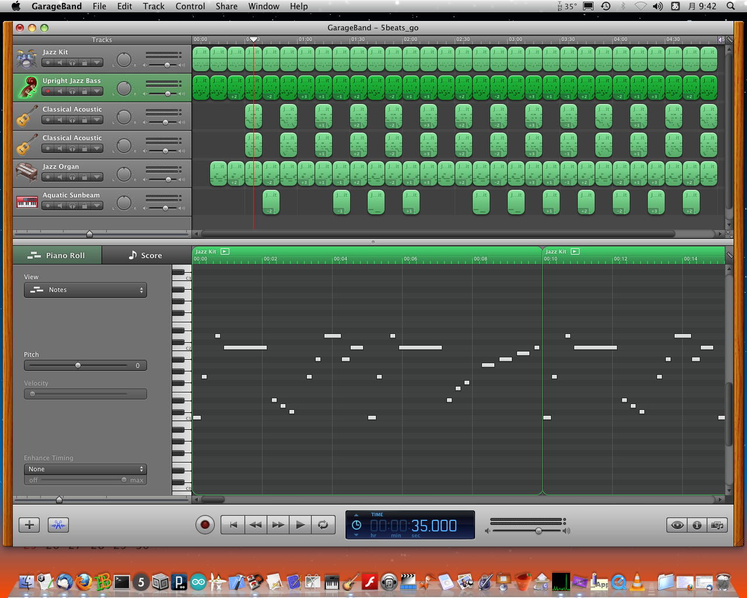Toggle cycle loop playback button

[x=323, y=525]
